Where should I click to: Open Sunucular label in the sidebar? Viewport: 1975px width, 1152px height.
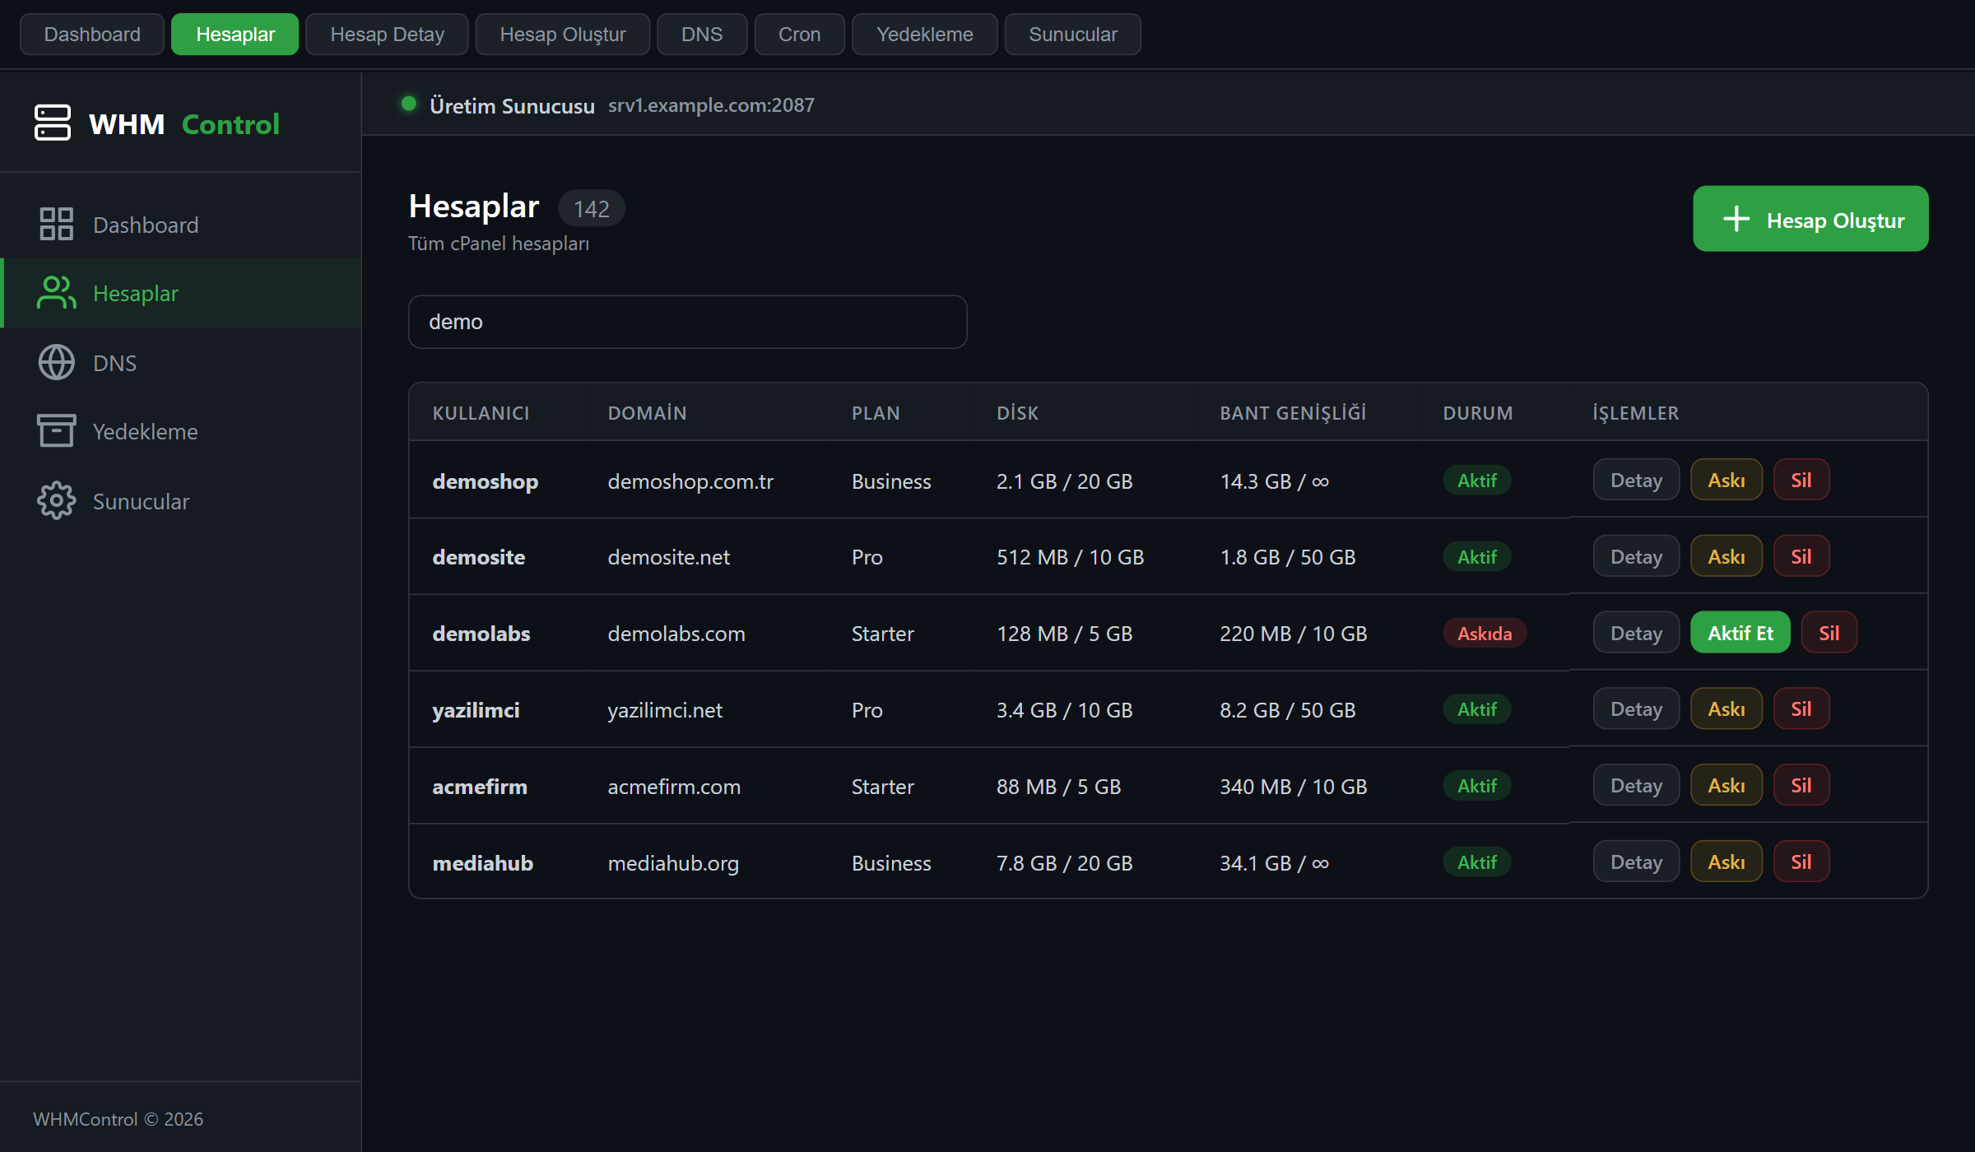[141, 501]
